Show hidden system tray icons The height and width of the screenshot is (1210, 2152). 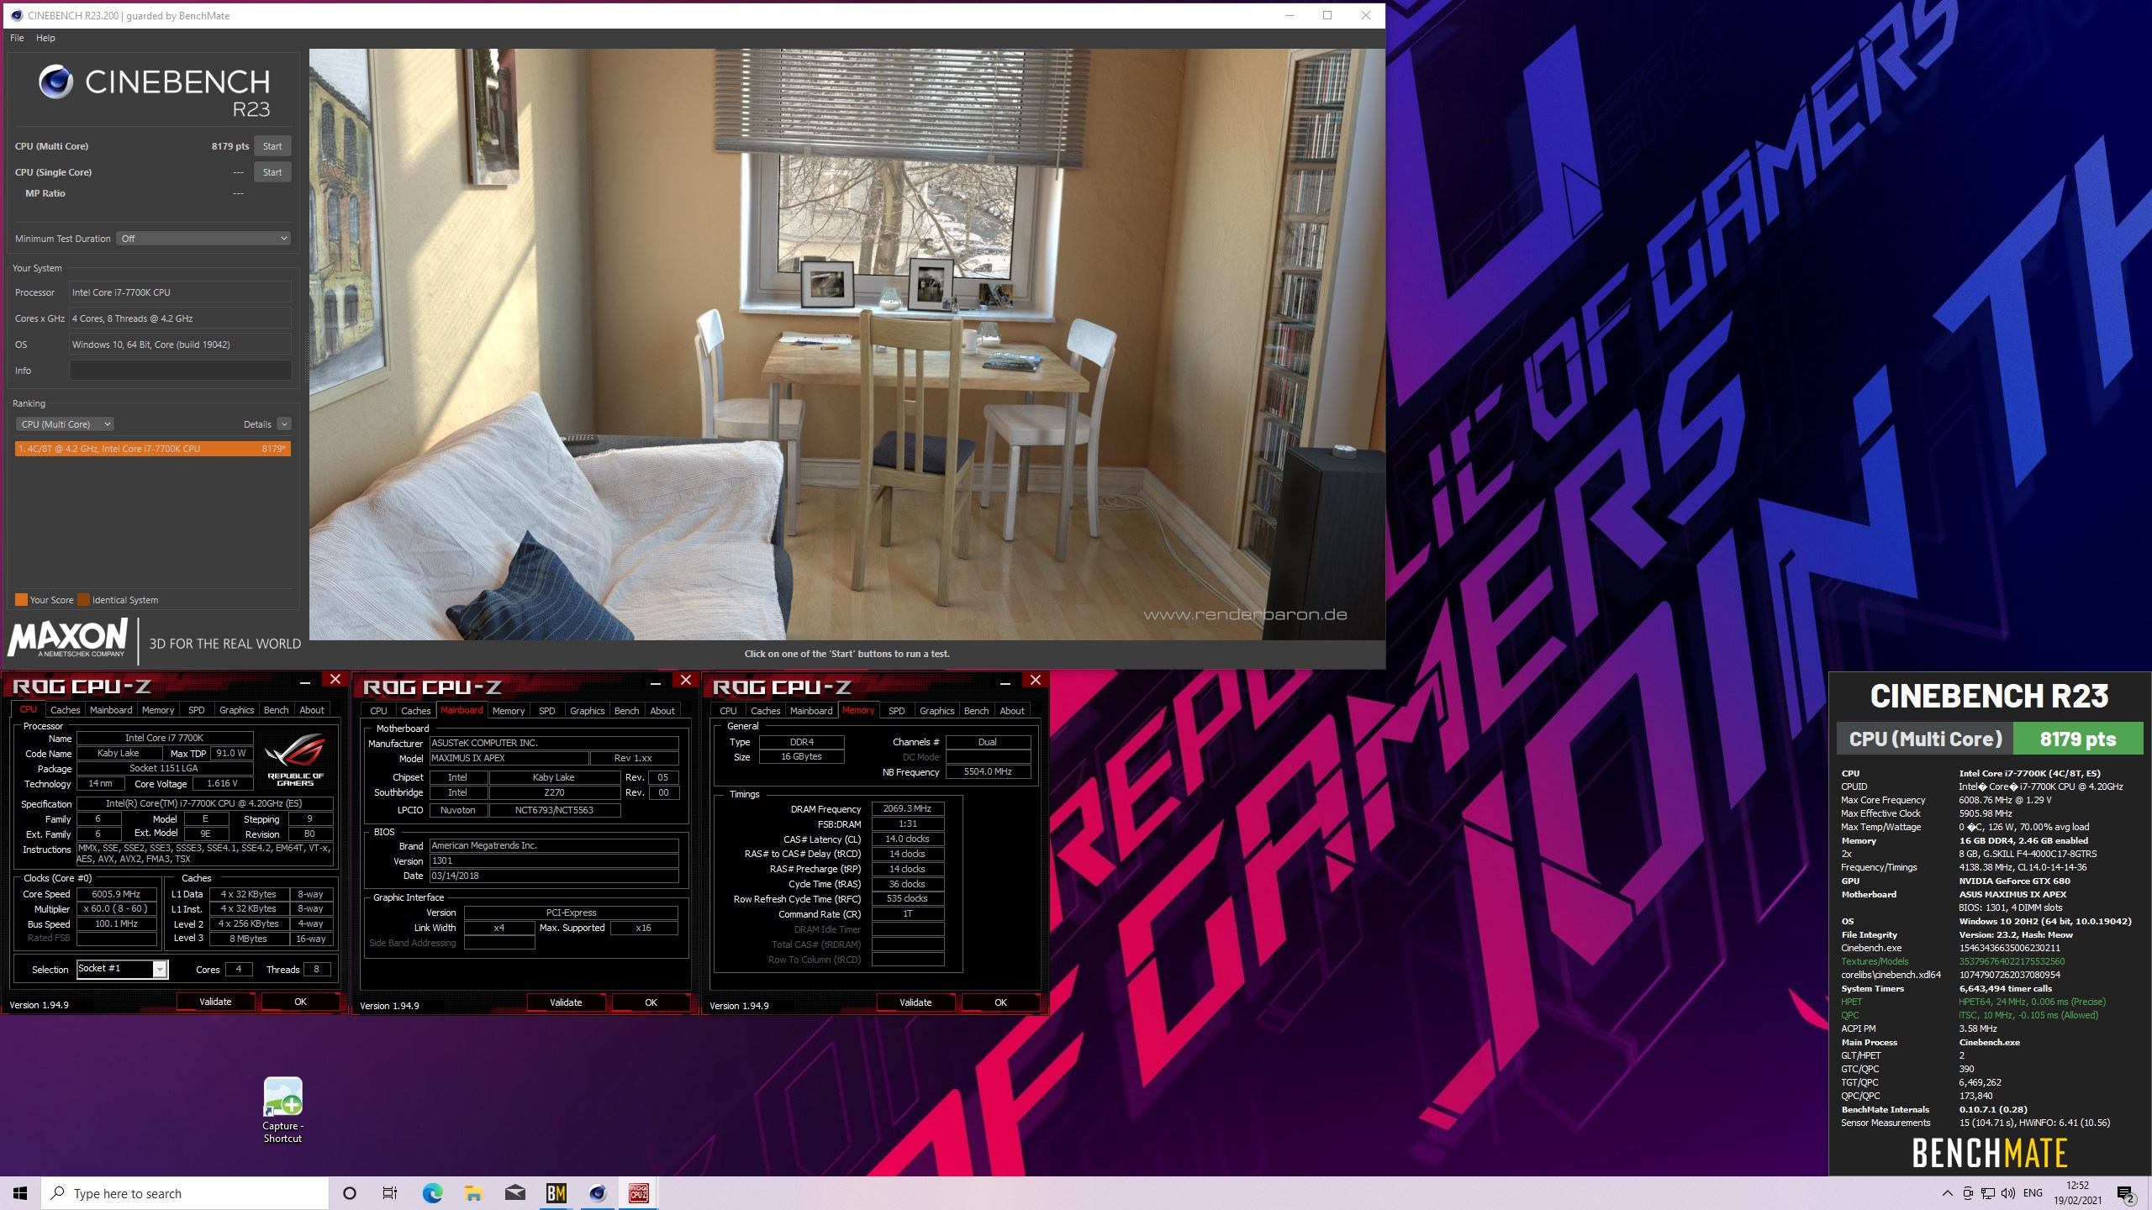coord(1948,1193)
